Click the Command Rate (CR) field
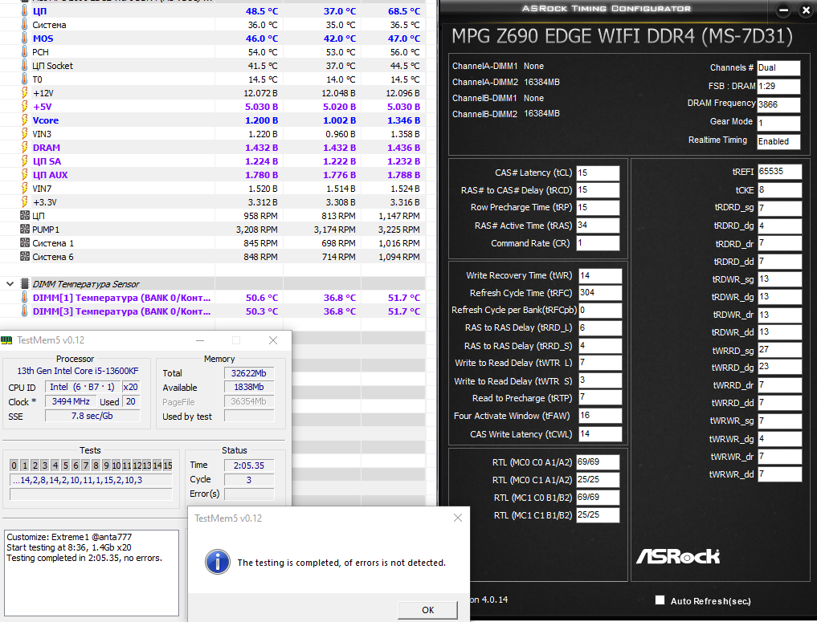The image size is (817, 622). [598, 243]
